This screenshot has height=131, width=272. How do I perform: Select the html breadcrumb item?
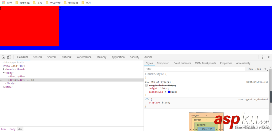click(x=4, y=129)
